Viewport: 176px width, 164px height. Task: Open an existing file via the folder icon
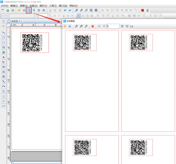tap(8, 10)
